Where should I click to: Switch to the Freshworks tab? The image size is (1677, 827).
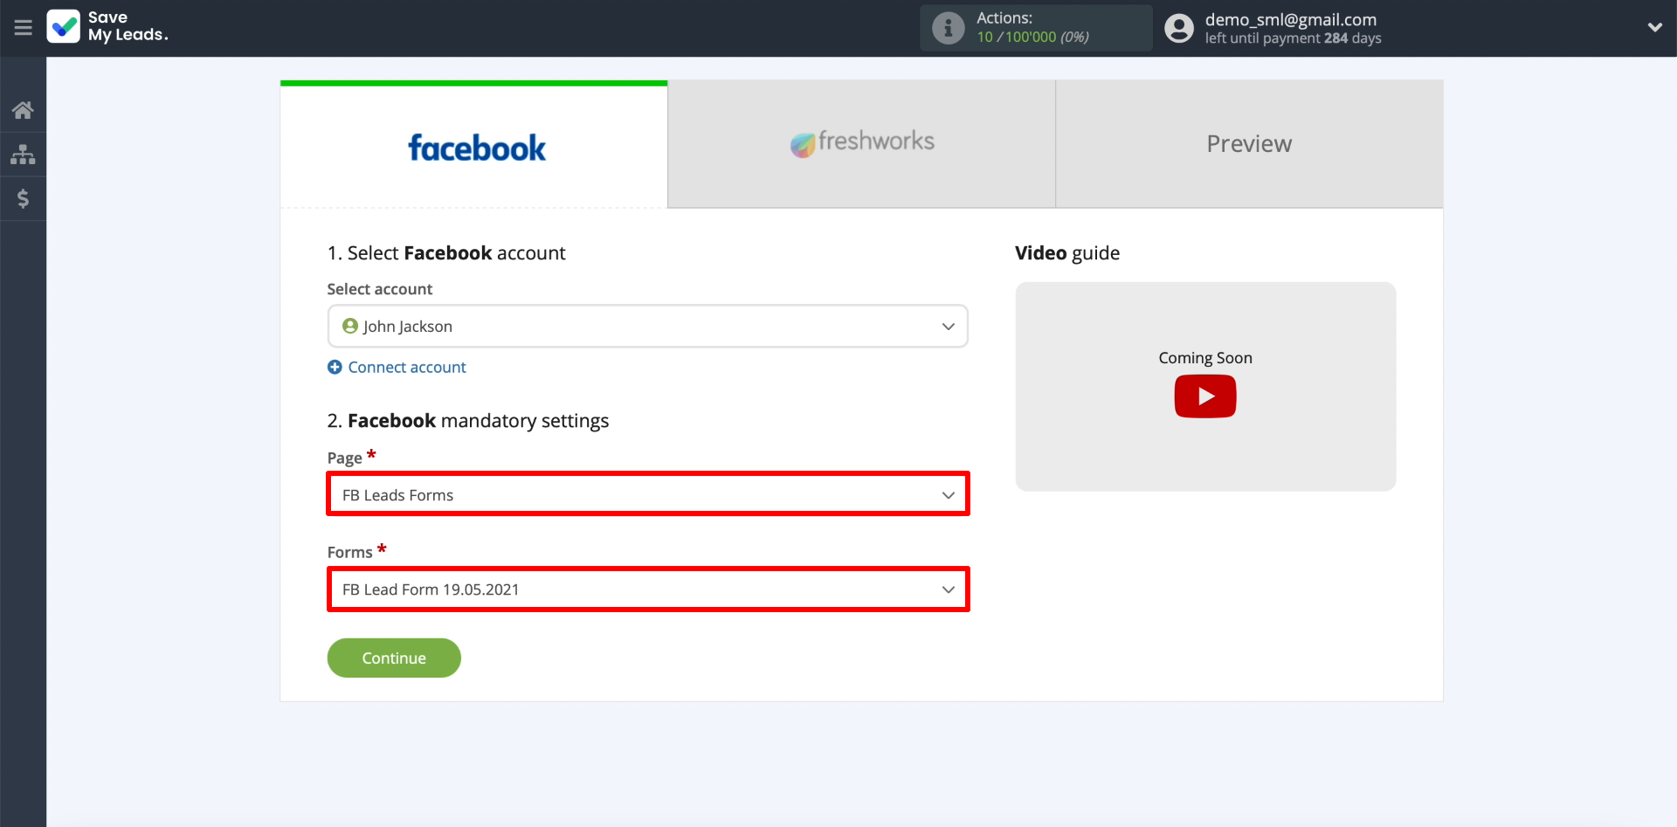coord(861,143)
